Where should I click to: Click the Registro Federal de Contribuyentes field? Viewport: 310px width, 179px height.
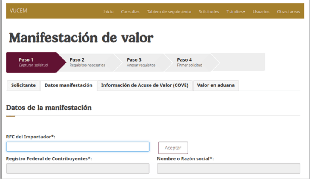(78, 168)
